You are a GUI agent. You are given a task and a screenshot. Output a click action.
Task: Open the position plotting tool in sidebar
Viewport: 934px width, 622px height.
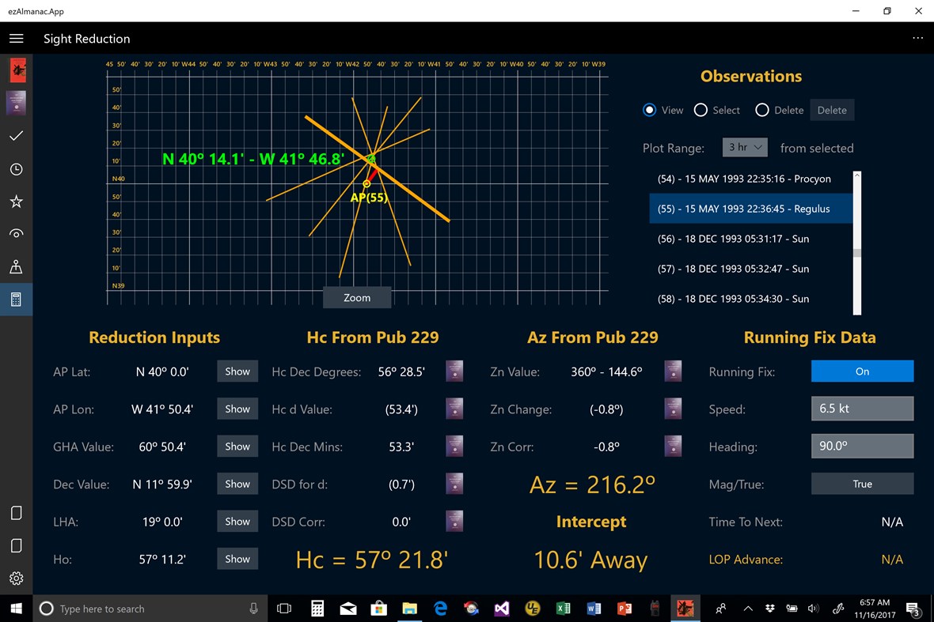[16, 266]
